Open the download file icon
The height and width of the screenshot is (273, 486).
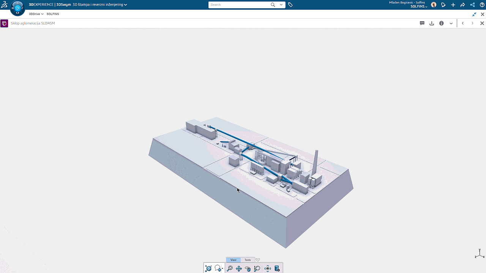coord(432,23)
